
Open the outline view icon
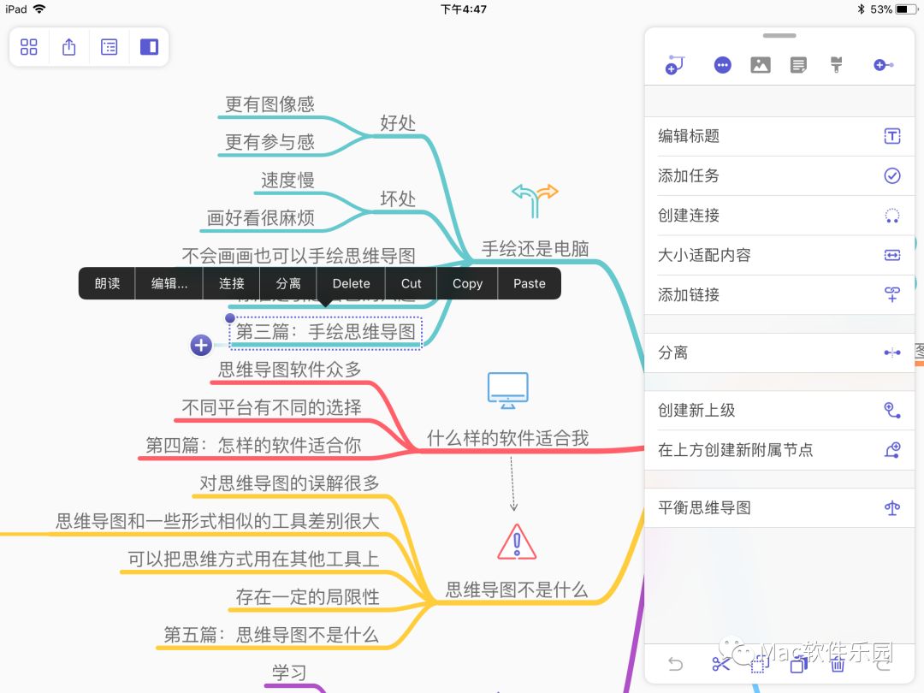(109, 46)
